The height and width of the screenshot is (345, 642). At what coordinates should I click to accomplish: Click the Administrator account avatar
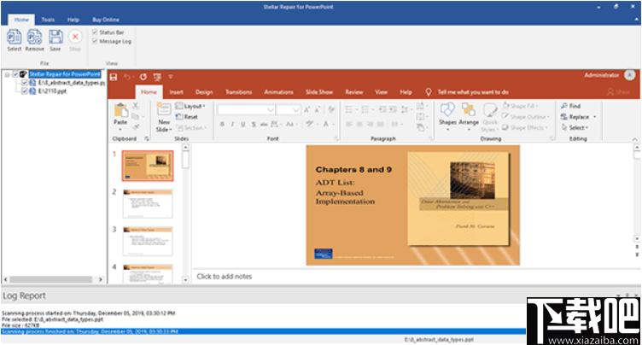[629, 75]
